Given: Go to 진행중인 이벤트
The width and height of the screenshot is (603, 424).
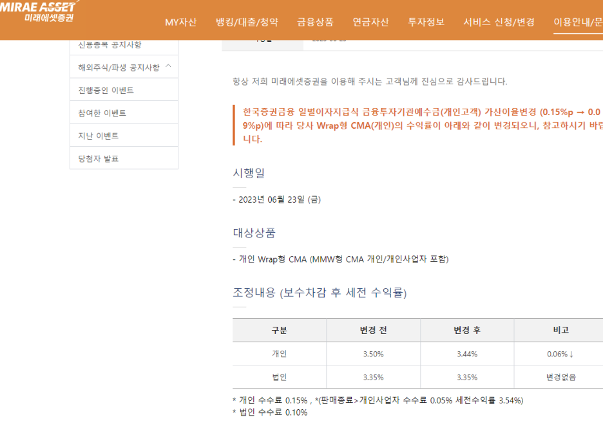Looking at the screenshot, I should click(124, 90).
